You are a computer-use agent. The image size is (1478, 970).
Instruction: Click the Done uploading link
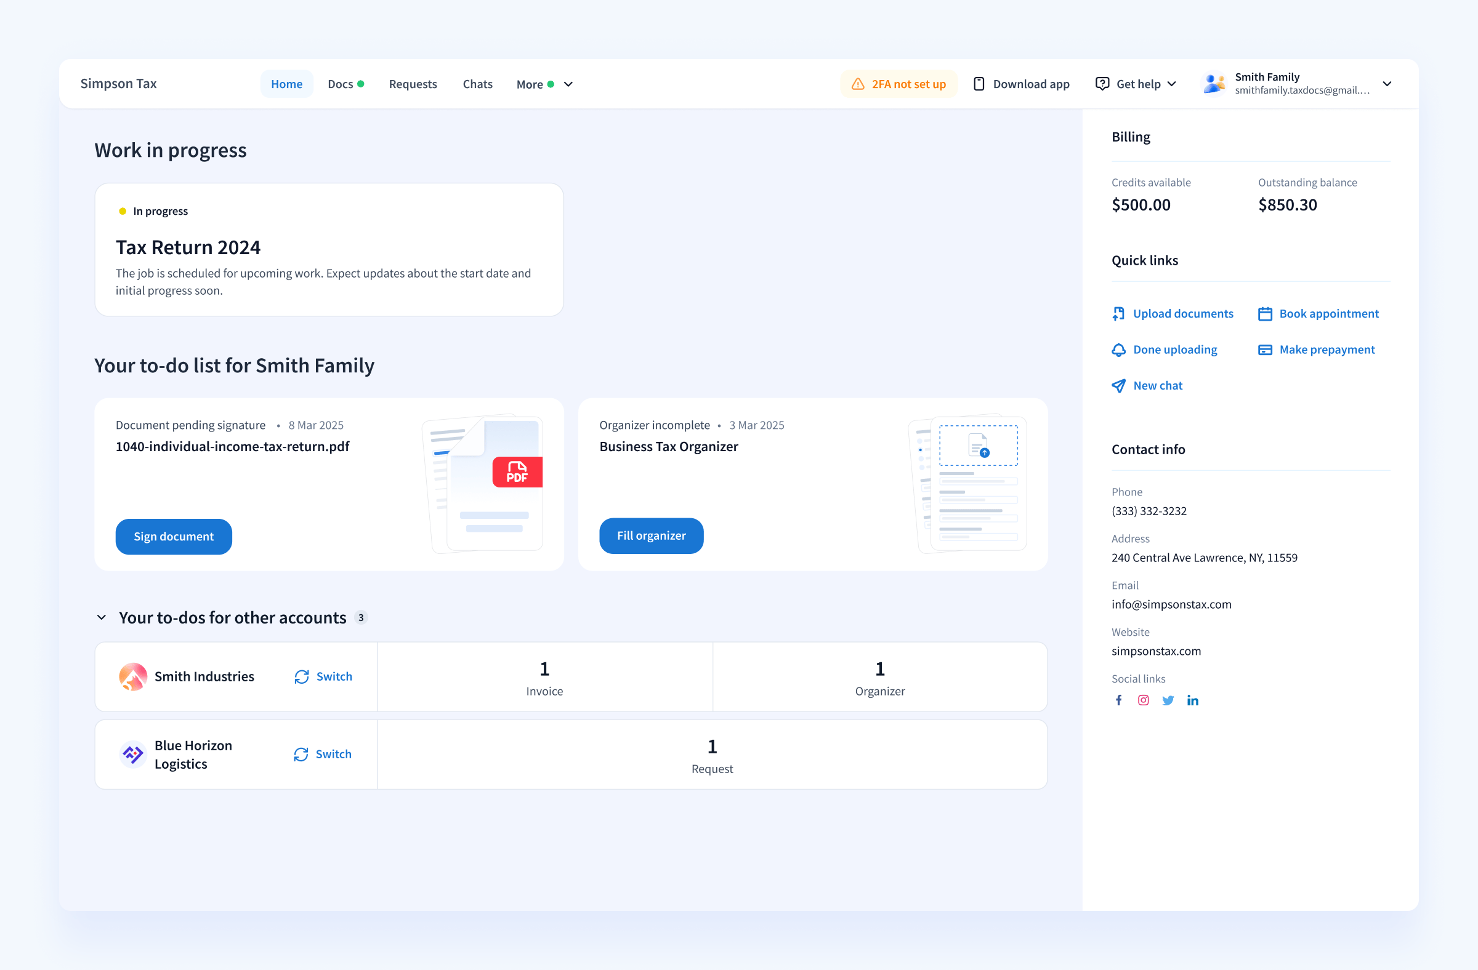point(1175,350)
